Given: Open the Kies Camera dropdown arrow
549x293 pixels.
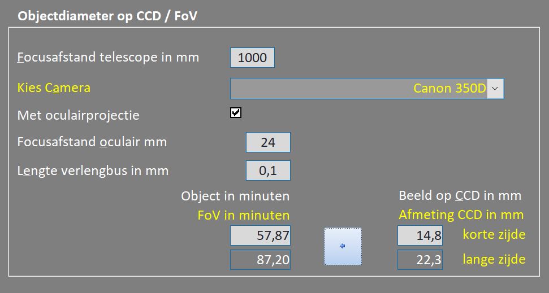Looking at the screenshot, I should tap(495, 89).
